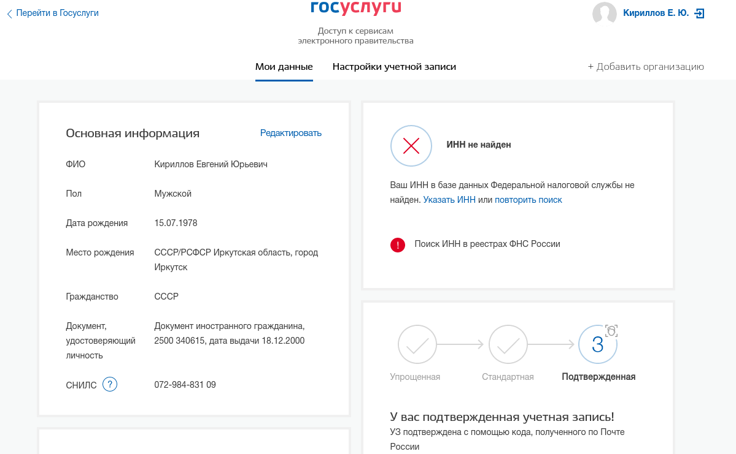Click the Подтвержденная step label
Image resolution: width=736 pixels, height=454 pixels.
point(598,377)
